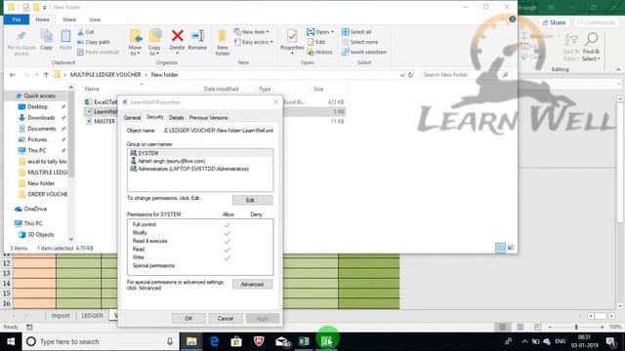Image resolution: width=625 pixels, height=351 pixels.
Task: Click Invert selection command
Action: pyautogui.click(x=364, y=52)
